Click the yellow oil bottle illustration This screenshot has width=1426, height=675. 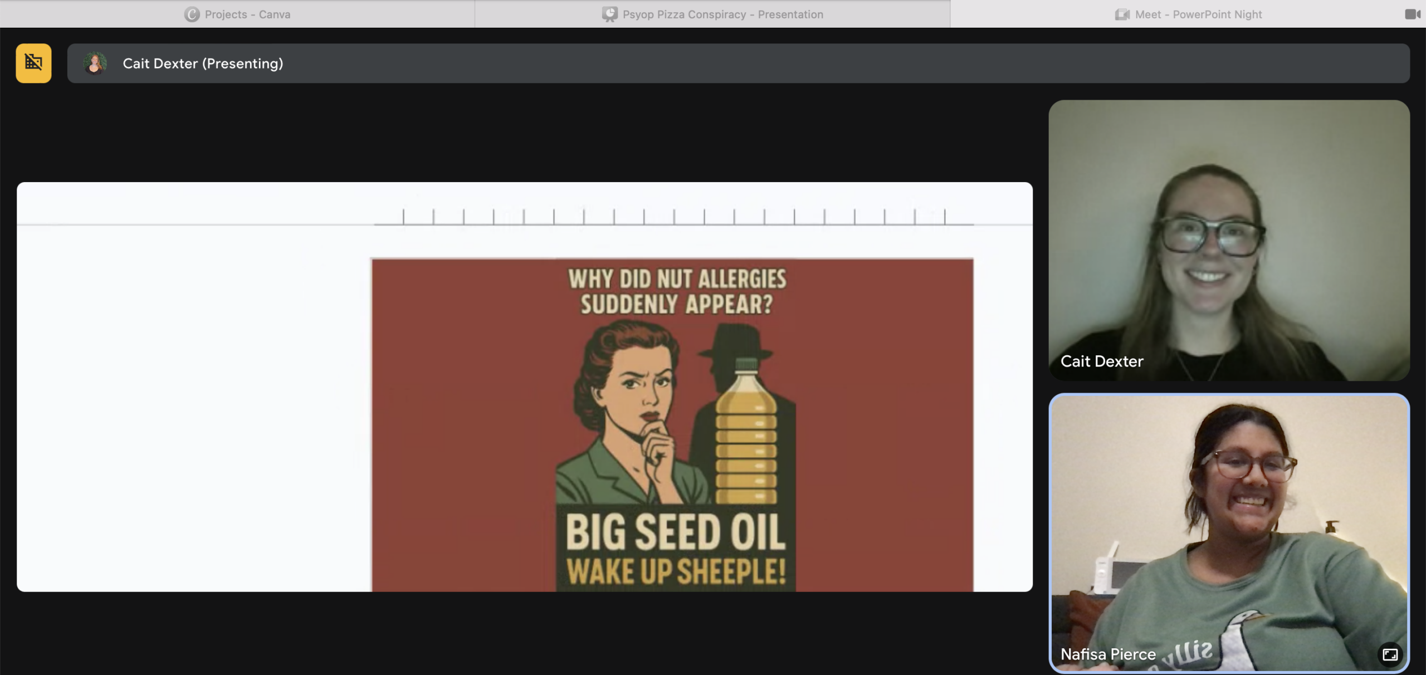[746, 432]
